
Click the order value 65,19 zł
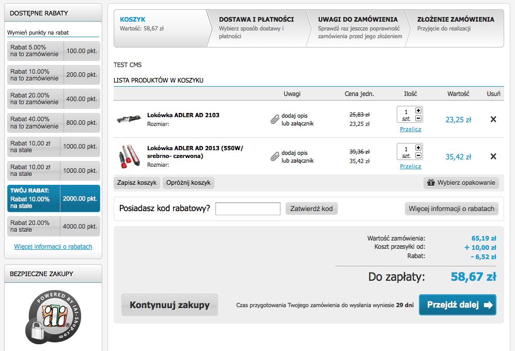tap(484, 238)
